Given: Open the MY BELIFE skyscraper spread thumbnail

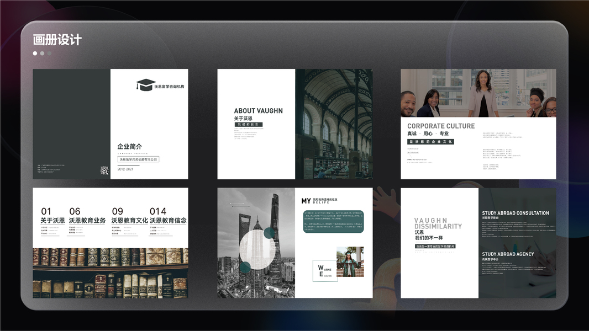Looking at the screenshot, I should pos(295,243).
